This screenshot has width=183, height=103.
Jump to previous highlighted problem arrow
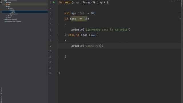point(178,1)
